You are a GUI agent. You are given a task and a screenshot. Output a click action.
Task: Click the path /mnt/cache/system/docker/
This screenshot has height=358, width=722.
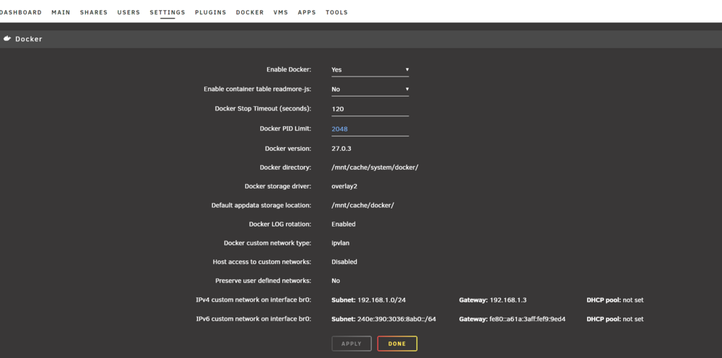click(375, 167)
